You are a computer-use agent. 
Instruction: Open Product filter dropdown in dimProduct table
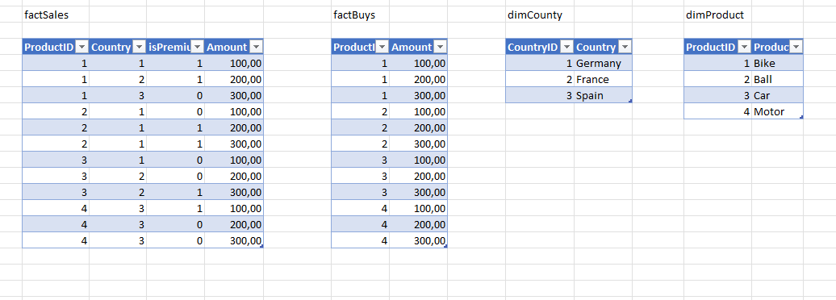pyautogui.click(x=796, y=48)
